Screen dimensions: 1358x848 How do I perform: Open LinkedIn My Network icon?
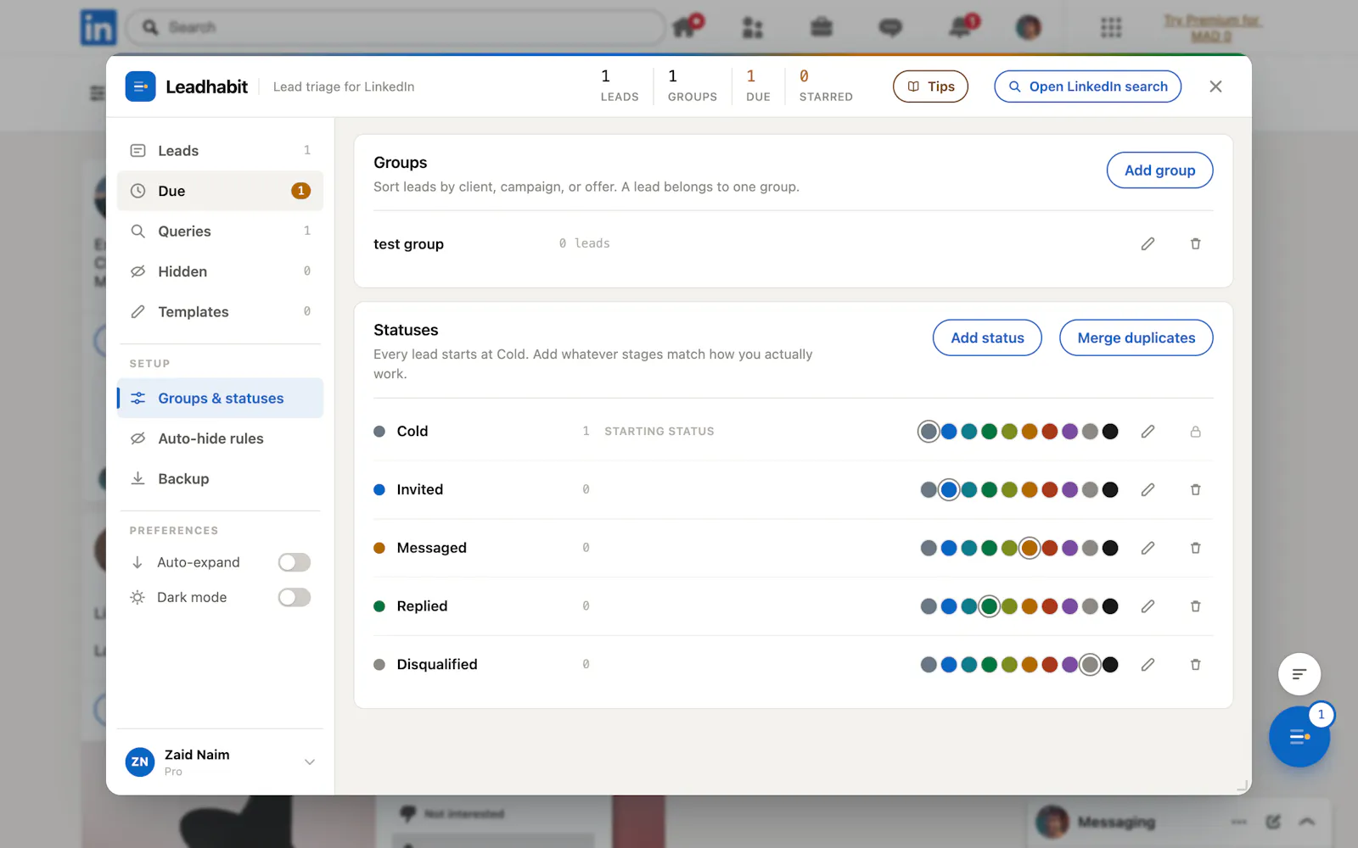click(753, 27)
